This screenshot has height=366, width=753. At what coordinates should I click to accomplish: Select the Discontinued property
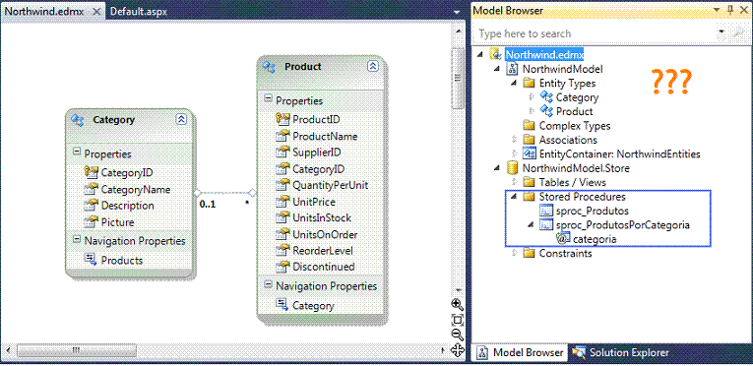pyautogui.click(x=316, y=266)
